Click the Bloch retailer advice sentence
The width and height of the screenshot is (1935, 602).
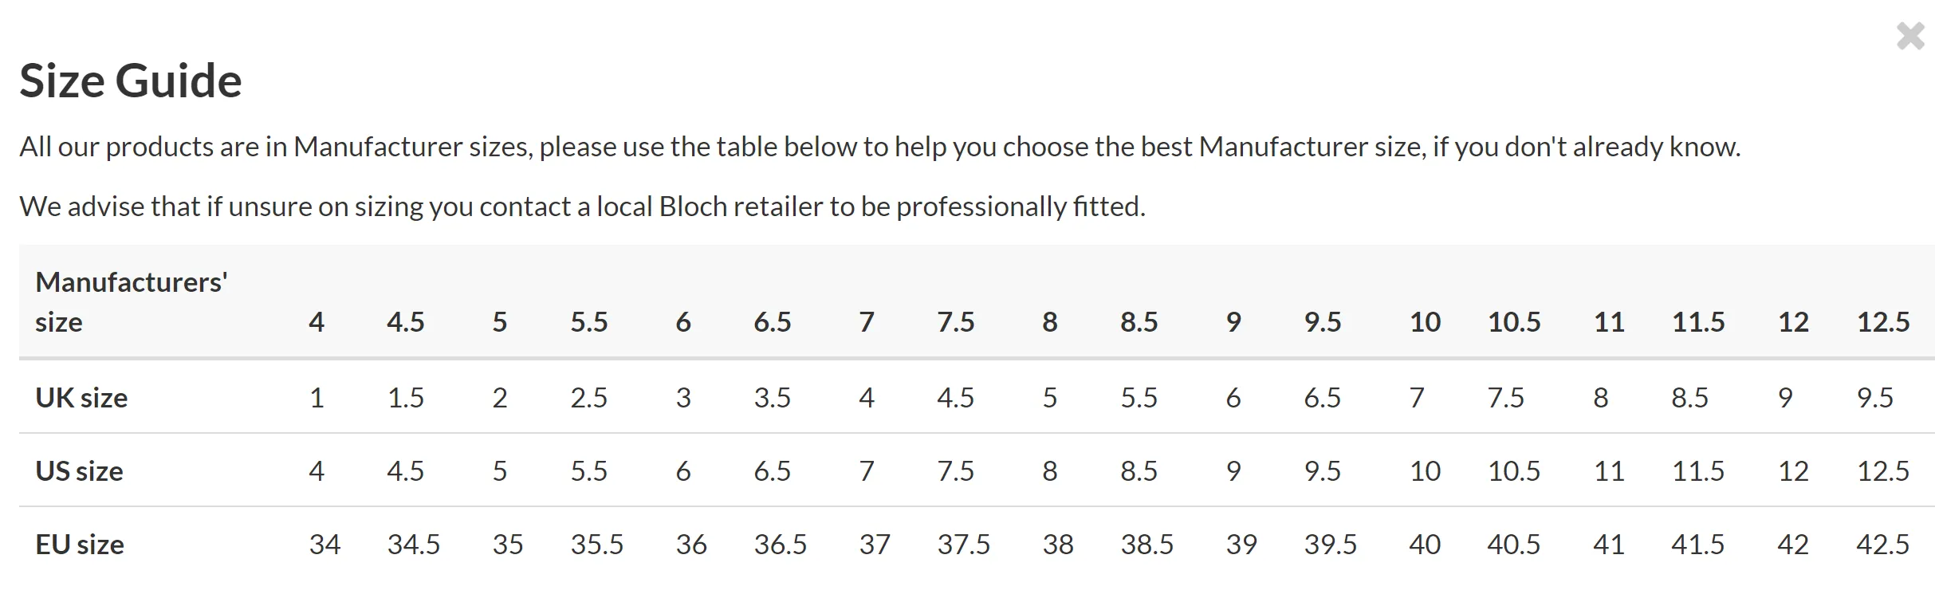pos(582,207)
